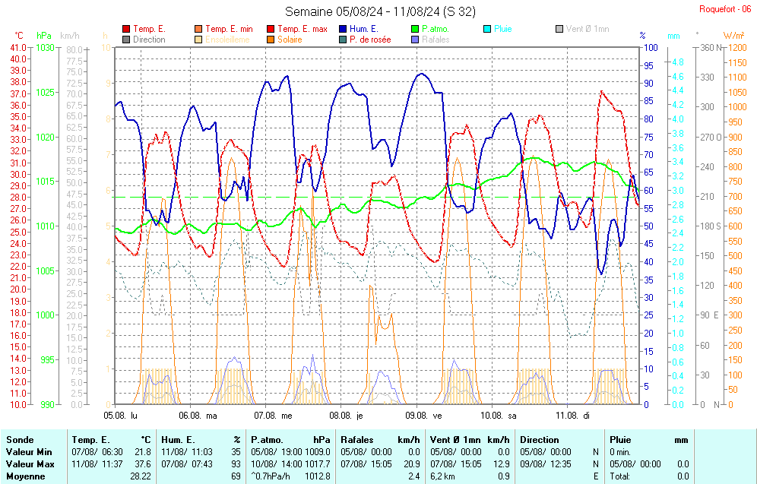Click the '11.08. di' date label
The width and height of the screenshot is (757, 484).
point(572,416)
